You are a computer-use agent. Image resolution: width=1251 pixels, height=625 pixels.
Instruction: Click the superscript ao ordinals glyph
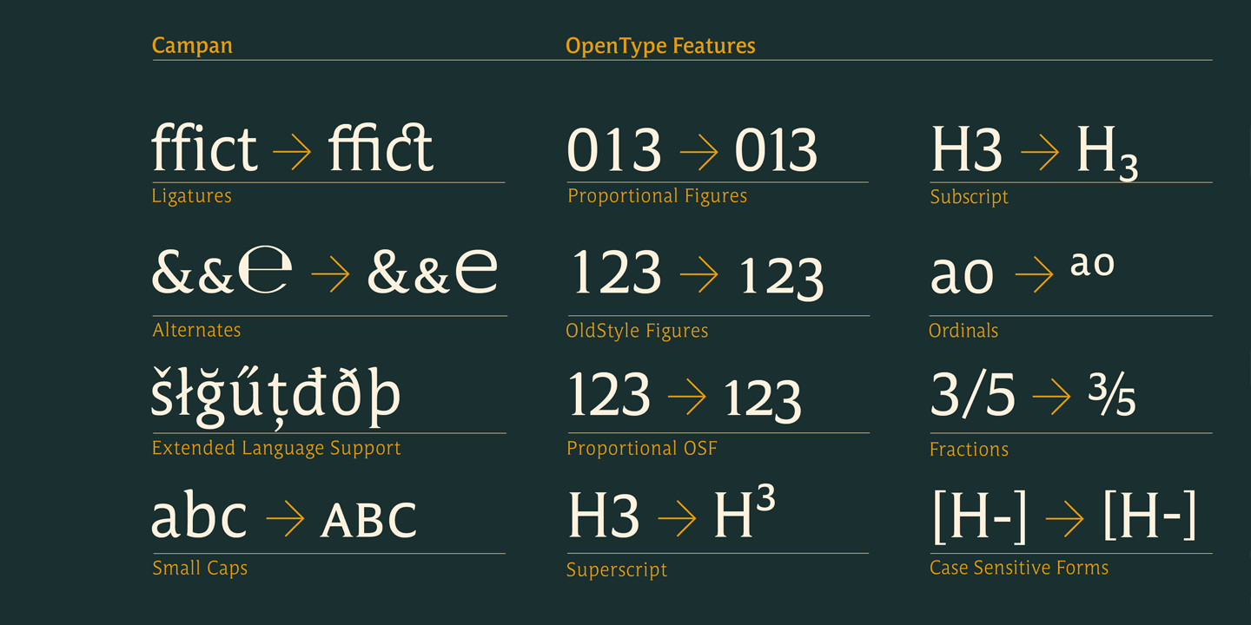tap(1092, 265)
